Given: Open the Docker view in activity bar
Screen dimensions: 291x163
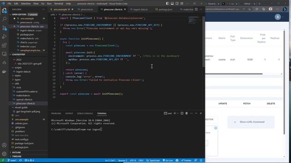Looking at the screenshot, I should coord(4,72).
